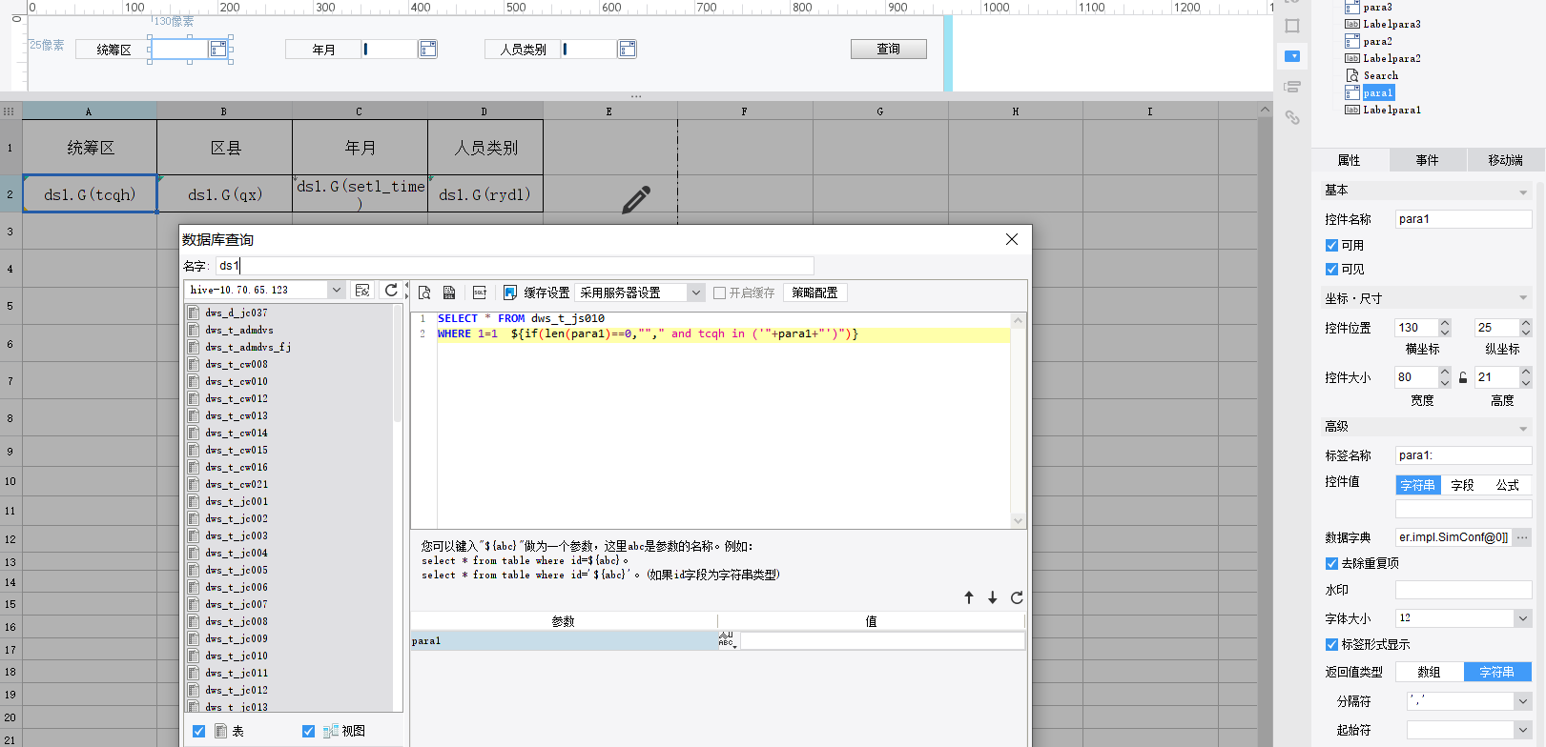Viewport: 1546px width, 747px height.
Task: Open the condition attributes sidebar icon
Action: pyautogui.click(x=1292, y=87)
